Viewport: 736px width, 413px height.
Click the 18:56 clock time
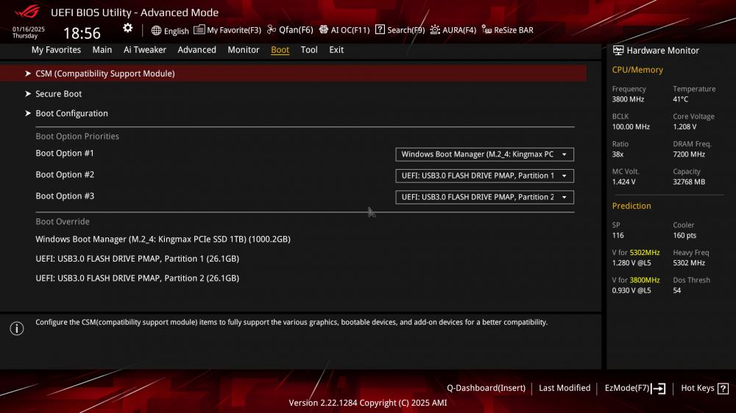[82, 33]
